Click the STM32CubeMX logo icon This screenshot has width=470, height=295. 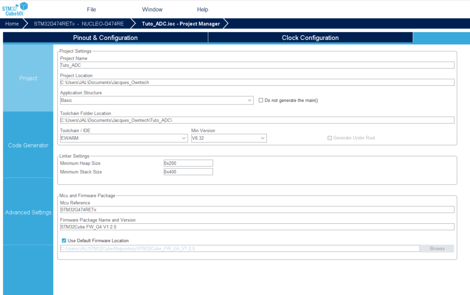[15, 9]
